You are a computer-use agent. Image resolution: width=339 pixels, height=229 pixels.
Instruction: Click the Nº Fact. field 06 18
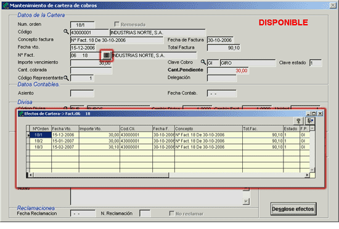pos(86,56)
